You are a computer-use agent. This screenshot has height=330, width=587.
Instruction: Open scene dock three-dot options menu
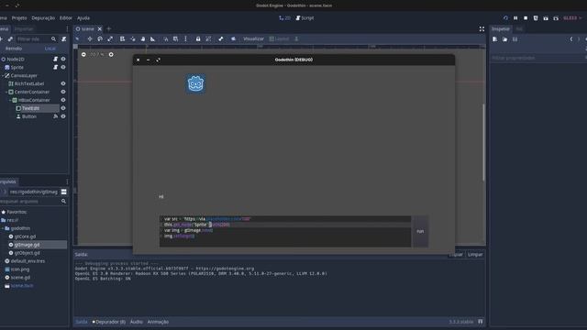point(67,28)
